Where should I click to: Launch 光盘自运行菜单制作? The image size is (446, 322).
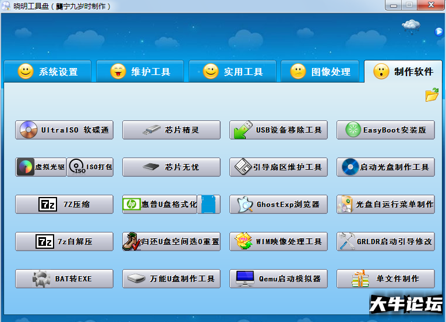(x=385, y=204)
